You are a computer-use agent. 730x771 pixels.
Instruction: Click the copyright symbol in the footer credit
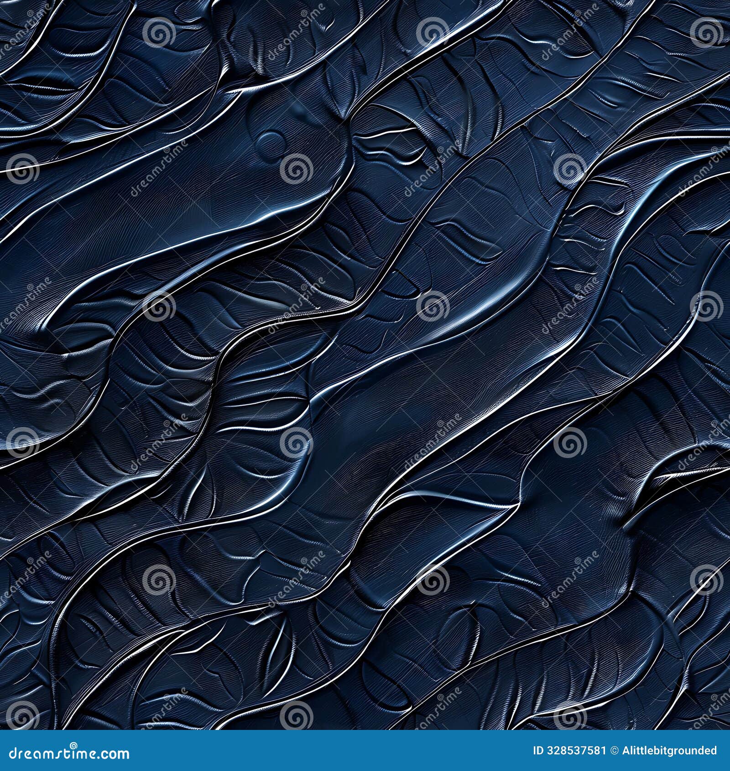click(x=614, y=750)
